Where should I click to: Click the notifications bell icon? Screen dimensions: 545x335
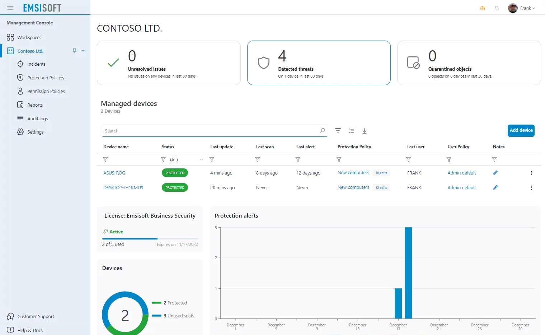click(x=497, y=8)
